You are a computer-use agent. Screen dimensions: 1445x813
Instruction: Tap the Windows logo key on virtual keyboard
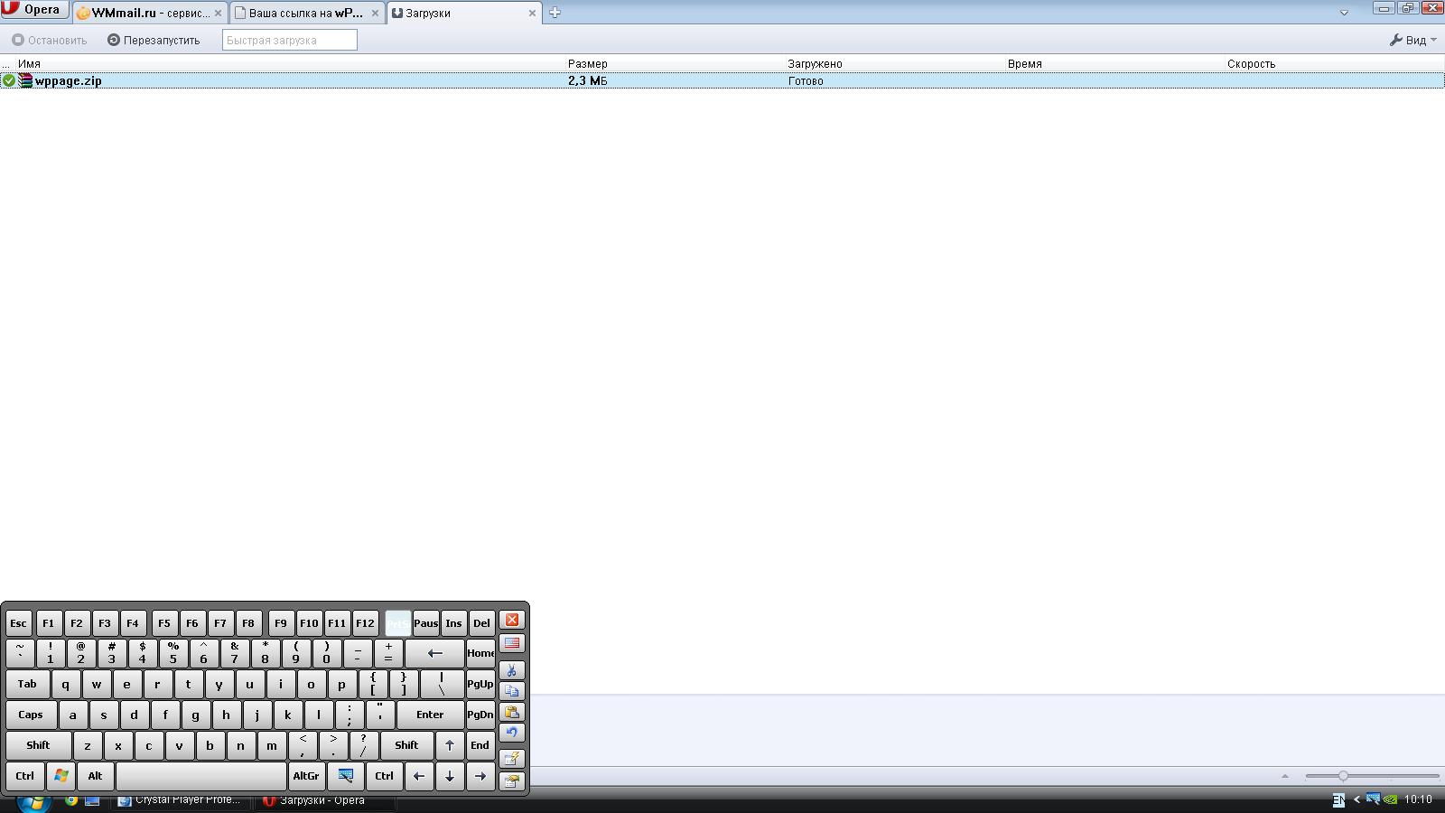coord(61,776)
